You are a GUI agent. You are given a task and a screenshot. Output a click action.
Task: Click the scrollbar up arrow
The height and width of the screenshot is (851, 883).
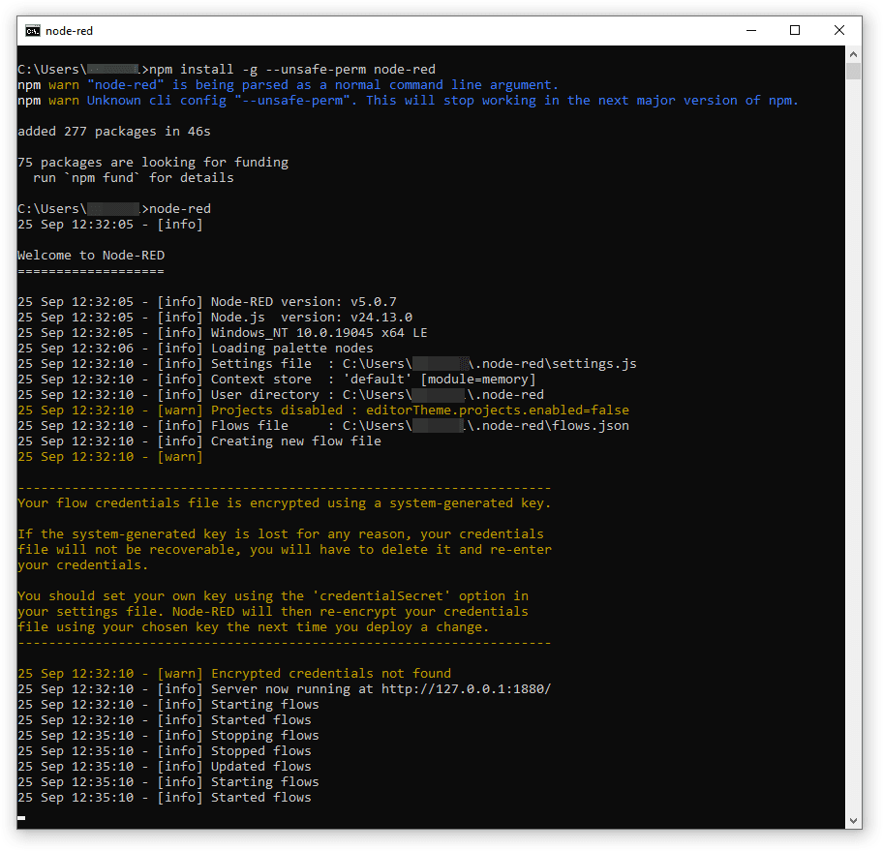(853, 54)
